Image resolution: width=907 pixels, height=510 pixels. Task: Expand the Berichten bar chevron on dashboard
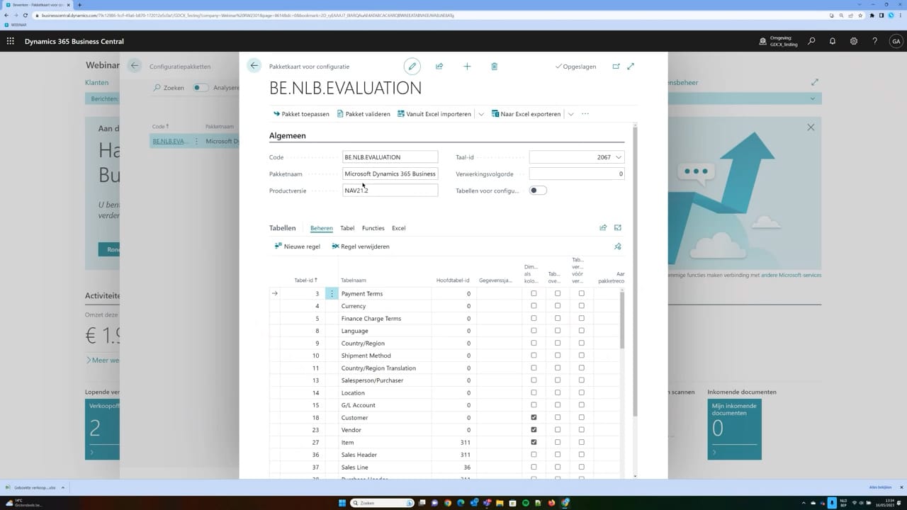pos(813,98)
